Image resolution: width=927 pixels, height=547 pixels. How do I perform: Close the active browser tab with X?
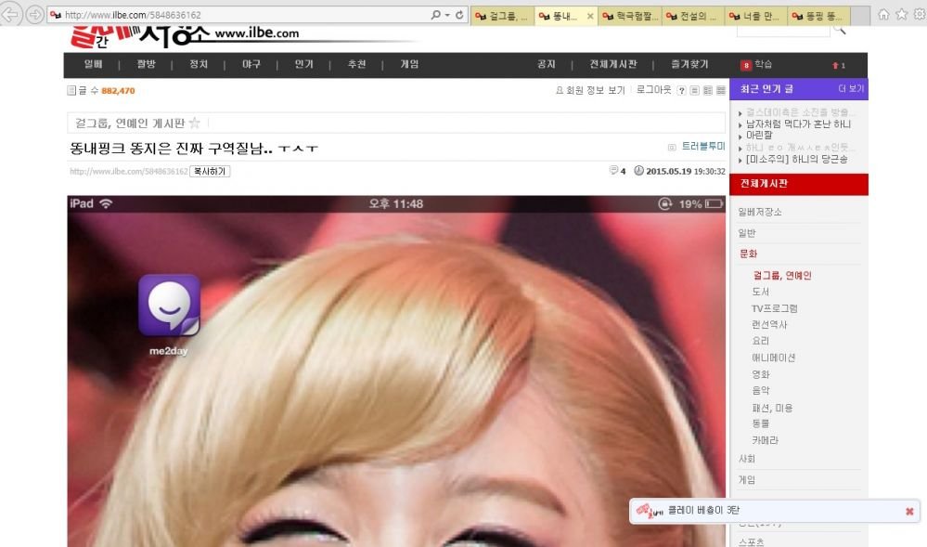[590, 16]
